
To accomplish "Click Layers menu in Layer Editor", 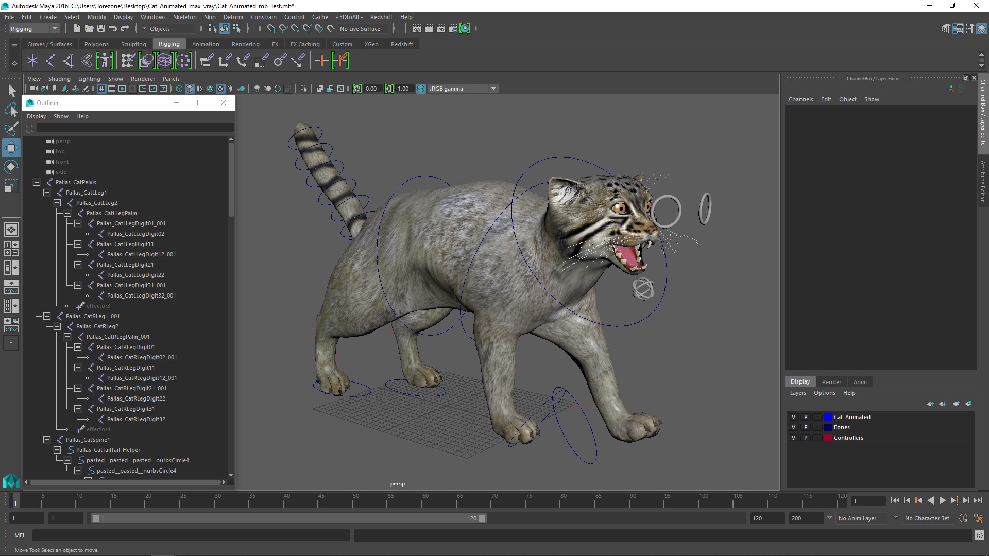I will pos(798,393).
